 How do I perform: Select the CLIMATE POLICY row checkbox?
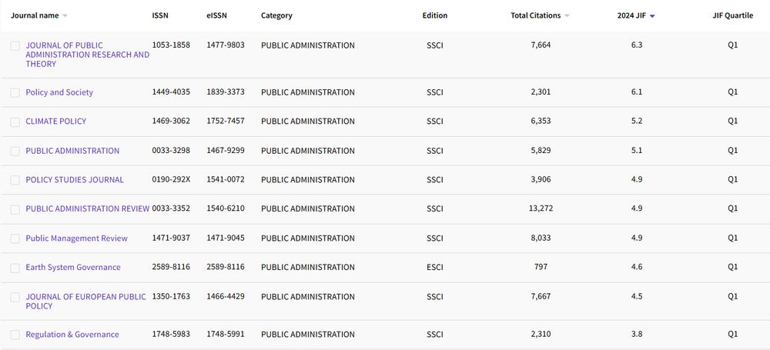pyautogui.click(x=15, y=122)
